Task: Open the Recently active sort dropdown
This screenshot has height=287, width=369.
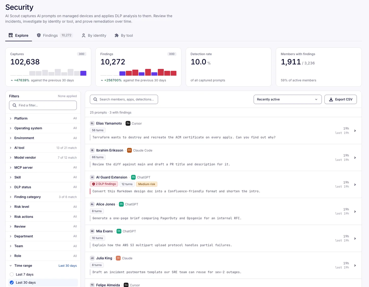Action: click(288, 100)
